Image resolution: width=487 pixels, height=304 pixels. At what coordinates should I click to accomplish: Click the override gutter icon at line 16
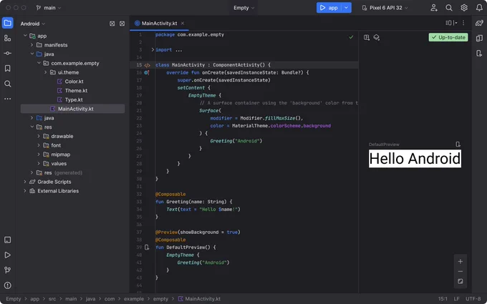tap(147, 72)
